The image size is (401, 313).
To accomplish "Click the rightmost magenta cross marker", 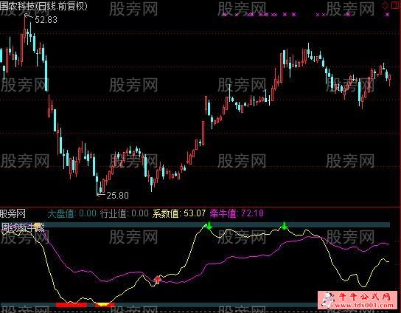I will [x=388, y=15].
